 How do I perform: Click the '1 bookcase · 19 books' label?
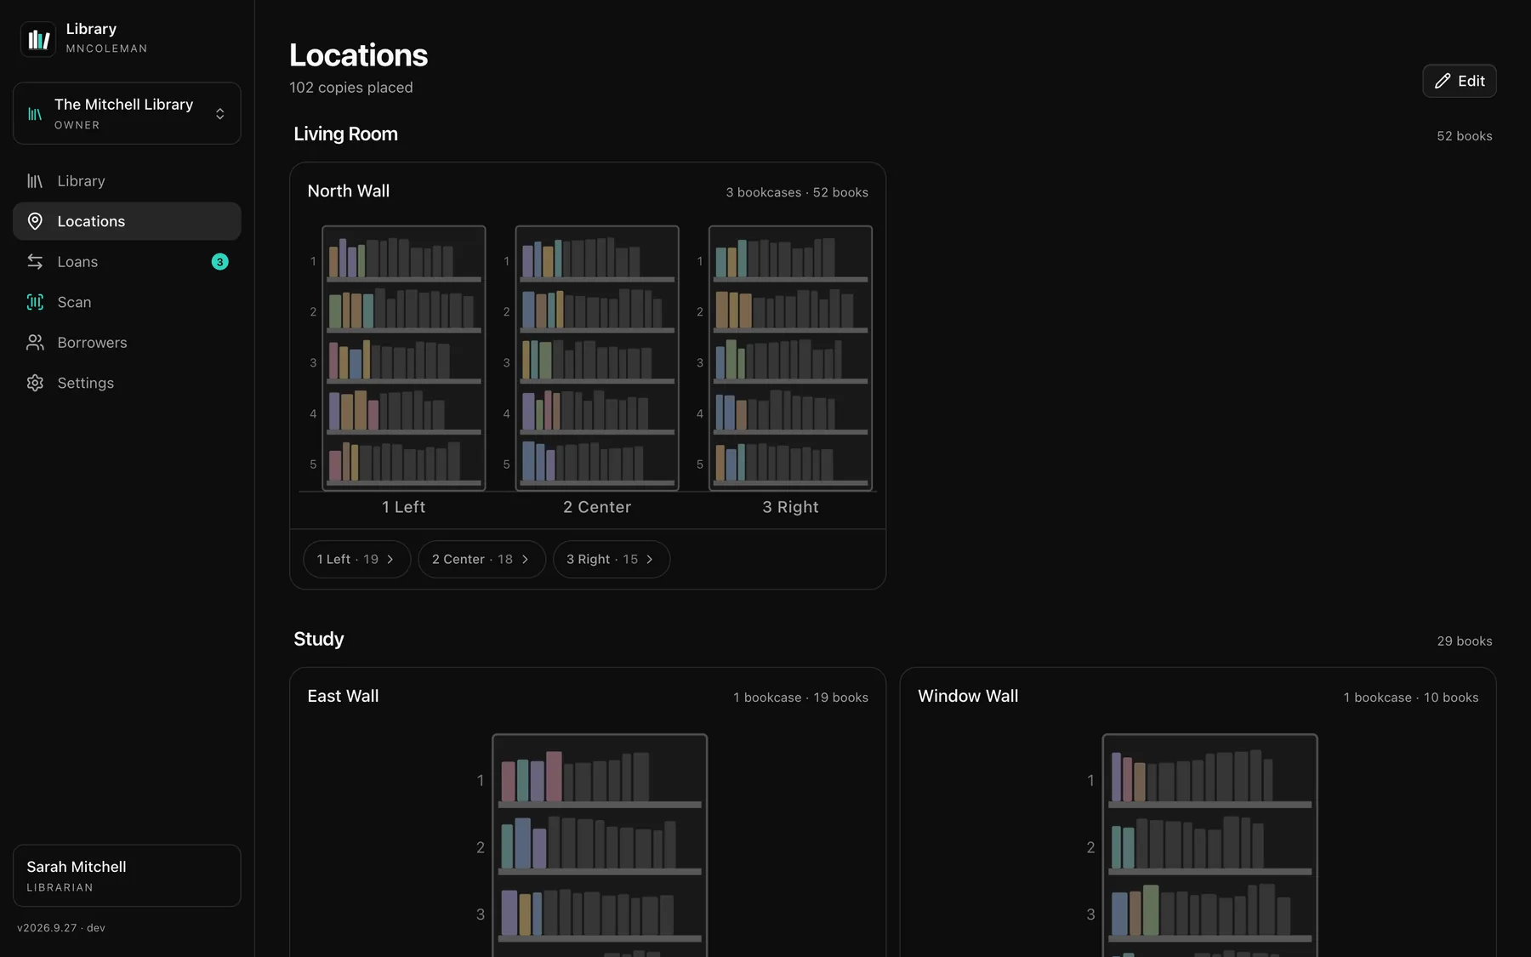coord(801,698)
